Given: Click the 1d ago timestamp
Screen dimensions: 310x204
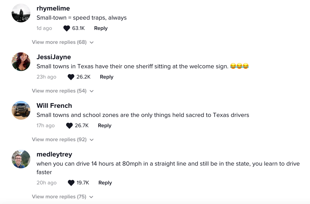Looking at the screenshot, I should click(x=44, y=28).
